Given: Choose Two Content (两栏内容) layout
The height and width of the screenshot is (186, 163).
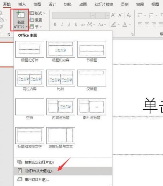Looking at the screenshot, I should click(30, 80).
